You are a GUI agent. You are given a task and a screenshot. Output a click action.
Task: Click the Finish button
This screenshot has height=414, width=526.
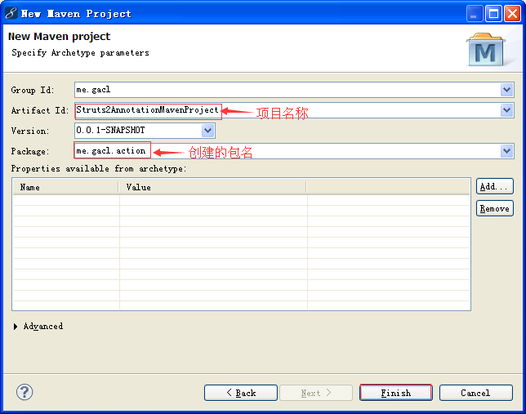pos(396,393)
